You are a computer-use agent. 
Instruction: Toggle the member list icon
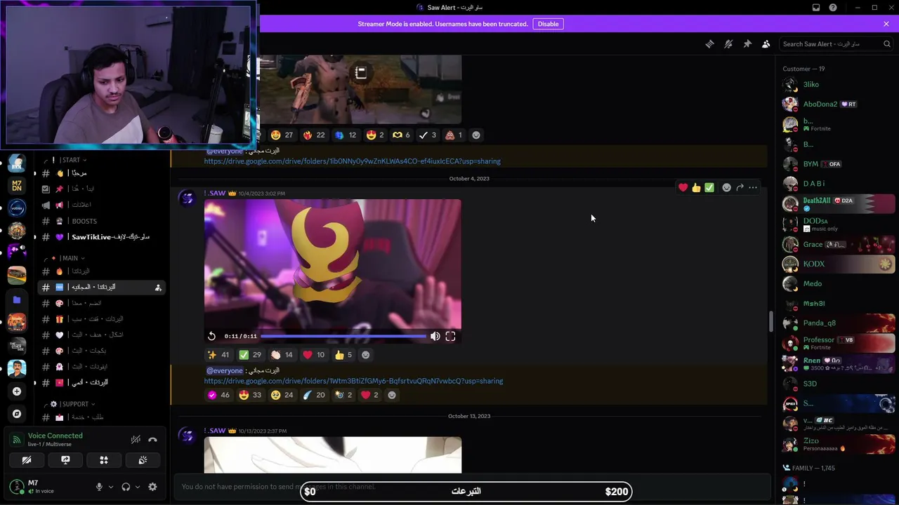(x=766, y=43)
